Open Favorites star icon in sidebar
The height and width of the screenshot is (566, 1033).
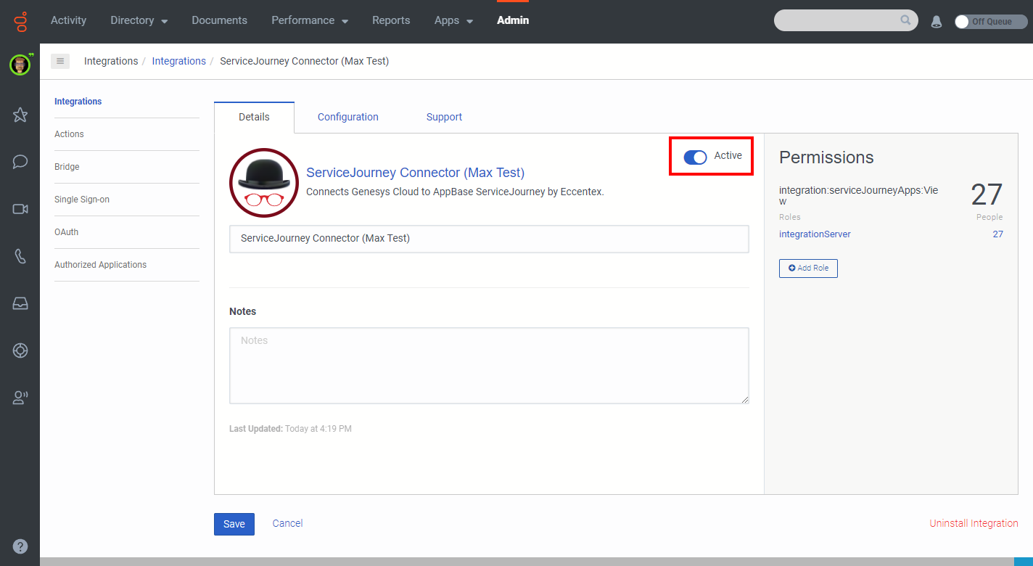click(20, 115)
